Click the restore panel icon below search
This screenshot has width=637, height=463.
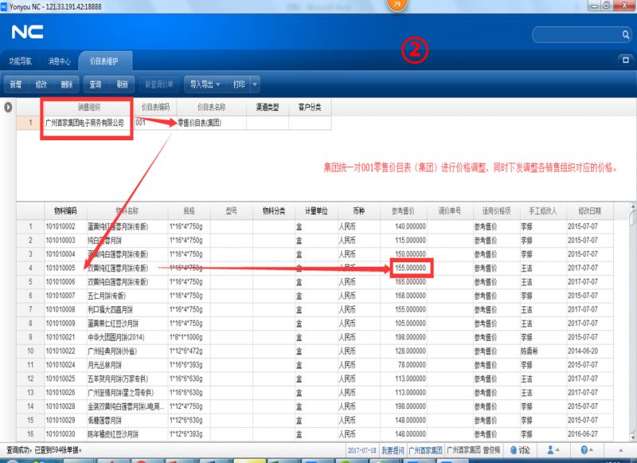(x=626, y=60)
